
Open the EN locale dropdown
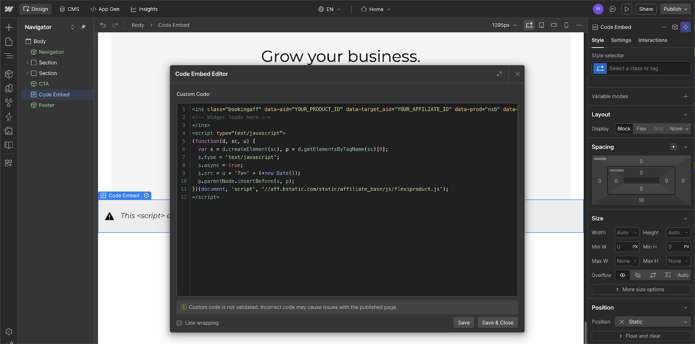(x=329, y=9)
